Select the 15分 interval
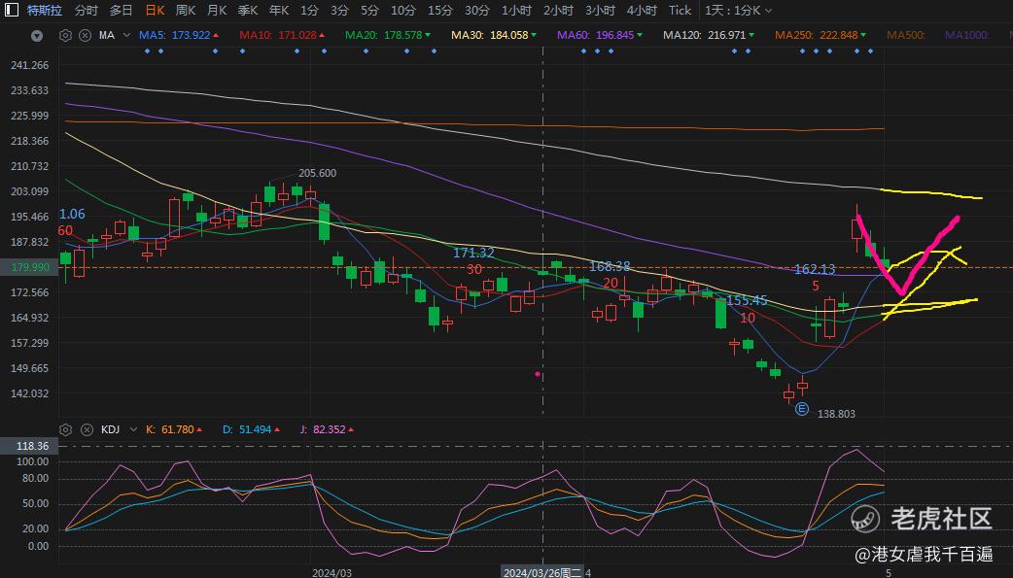 [x=440, y=11]
